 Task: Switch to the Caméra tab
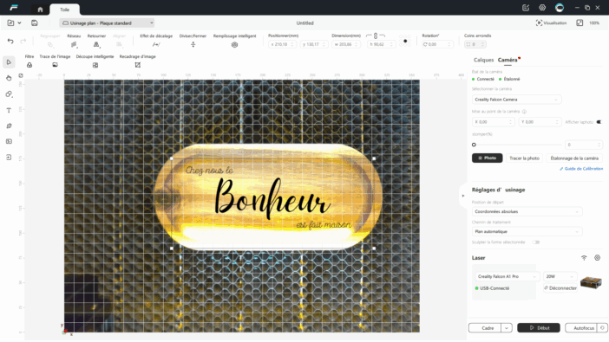507,60
